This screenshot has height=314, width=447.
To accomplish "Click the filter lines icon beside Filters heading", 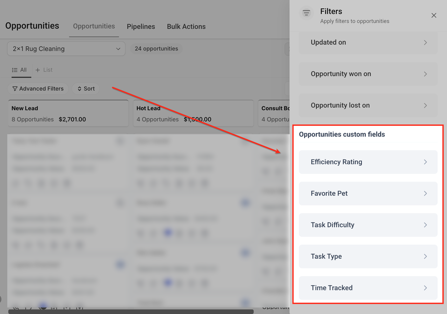I will pyautogui.click(x=306, y=13).
